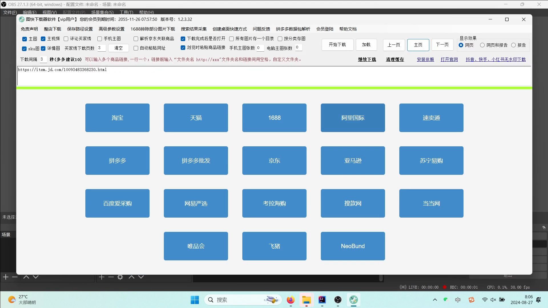Select the 报告 radio button

point(513,45)
